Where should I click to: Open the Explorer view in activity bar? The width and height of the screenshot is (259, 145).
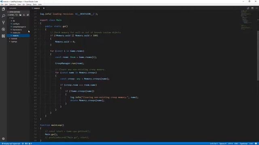[3, 9]
